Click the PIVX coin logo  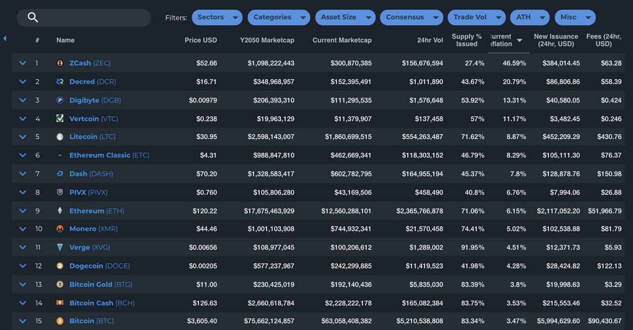tap(60, 192)
